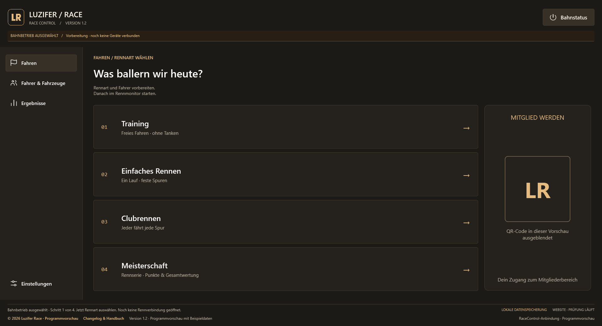Click the Bahnbetrieb ausgewählt · Schritt 1 status line

[94, 310]
